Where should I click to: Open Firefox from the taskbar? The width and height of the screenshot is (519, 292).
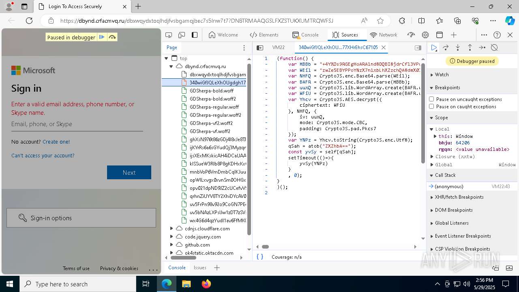(206, 284)
